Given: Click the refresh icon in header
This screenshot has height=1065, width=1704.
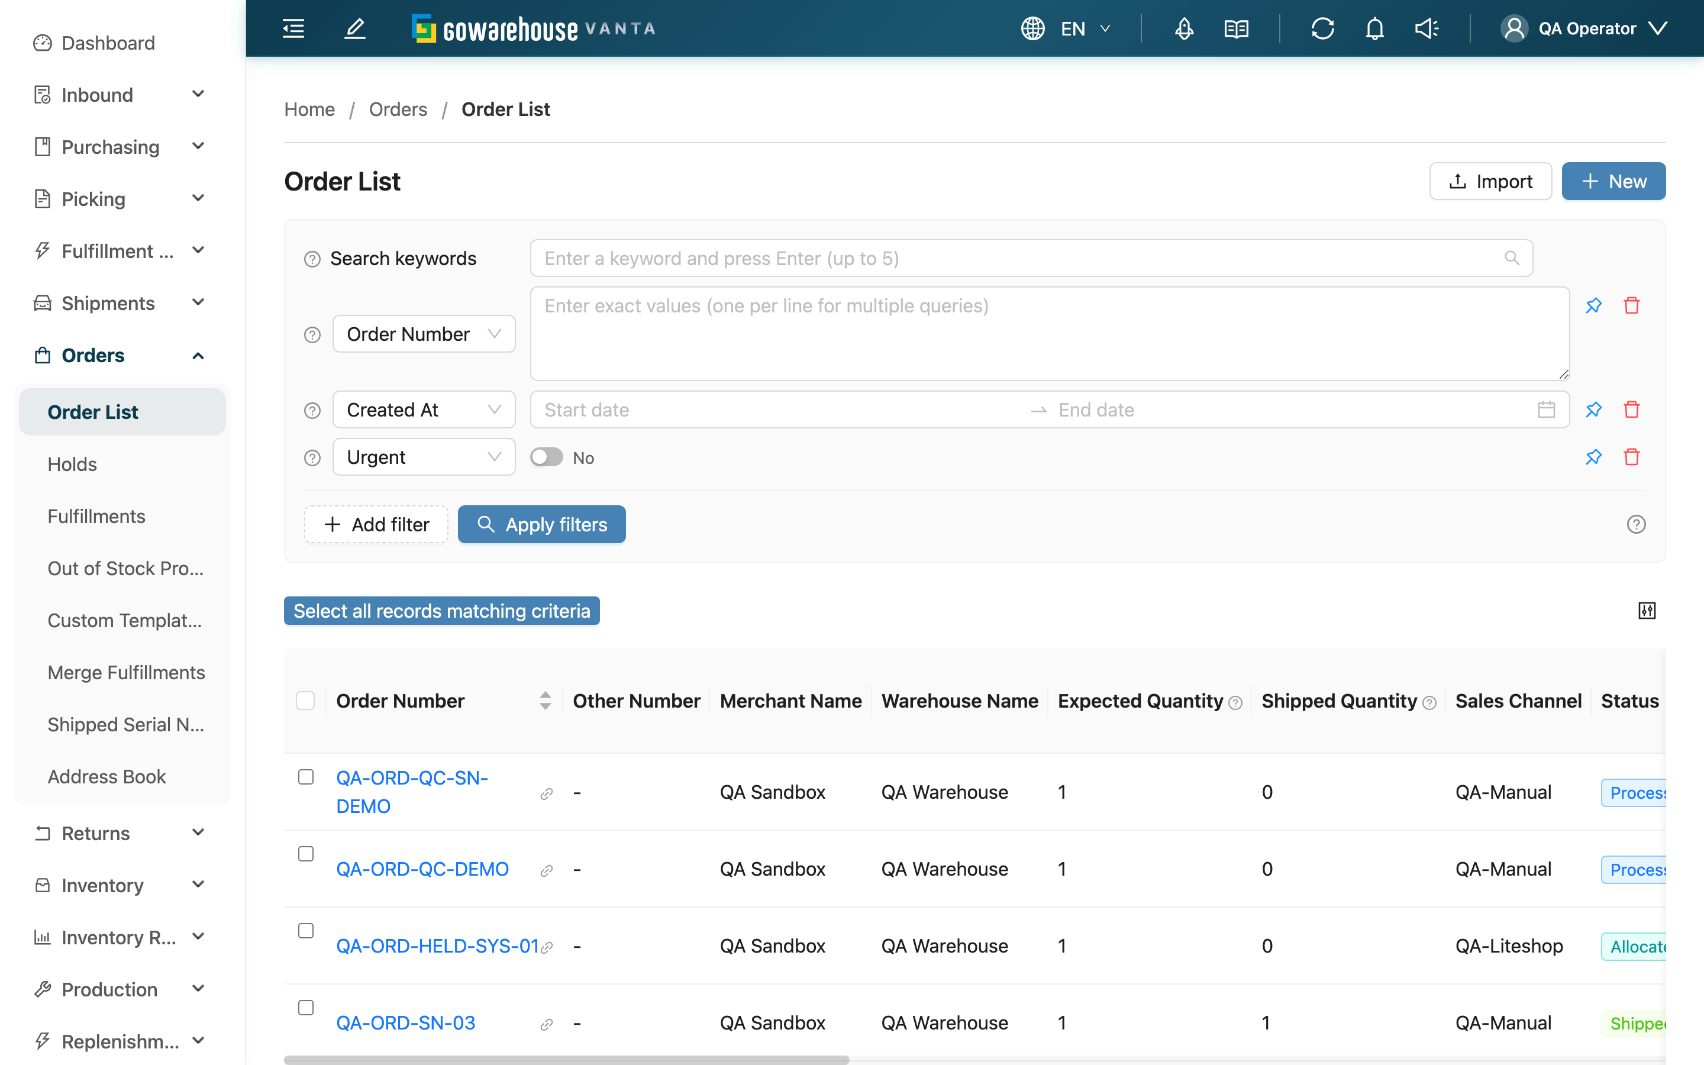Looking at the screenshot, I should point(1322,29).
